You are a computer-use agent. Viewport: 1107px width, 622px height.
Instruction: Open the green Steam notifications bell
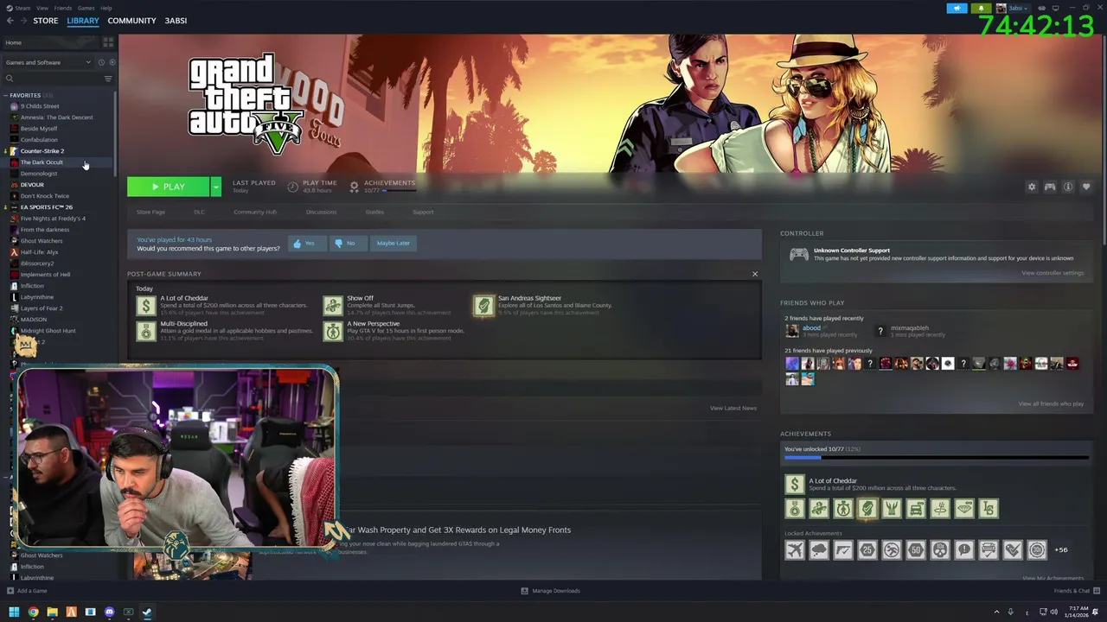981,8
